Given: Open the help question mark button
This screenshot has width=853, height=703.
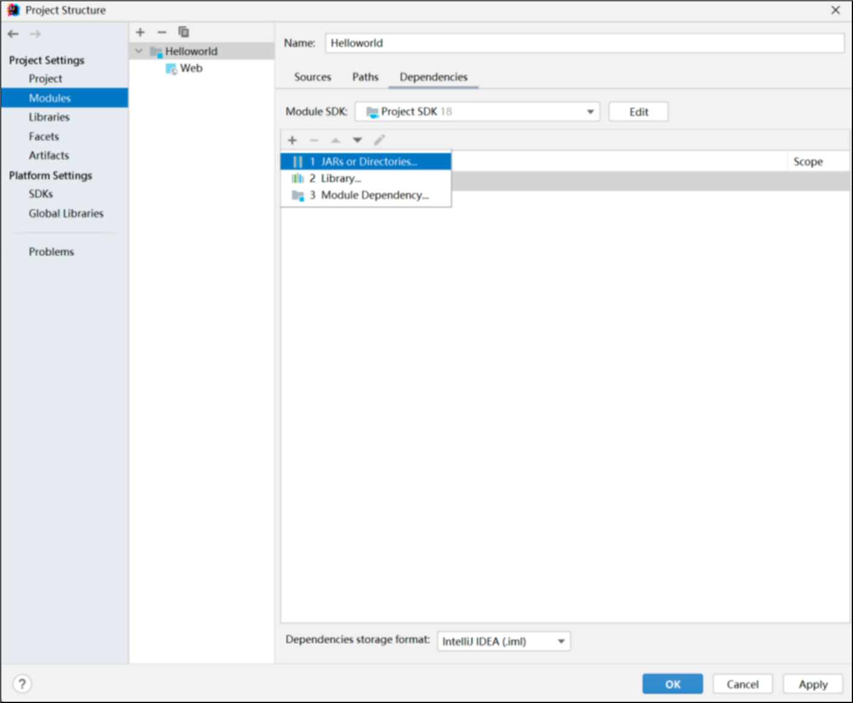Looking at the screenshot, I should (22, 684).
